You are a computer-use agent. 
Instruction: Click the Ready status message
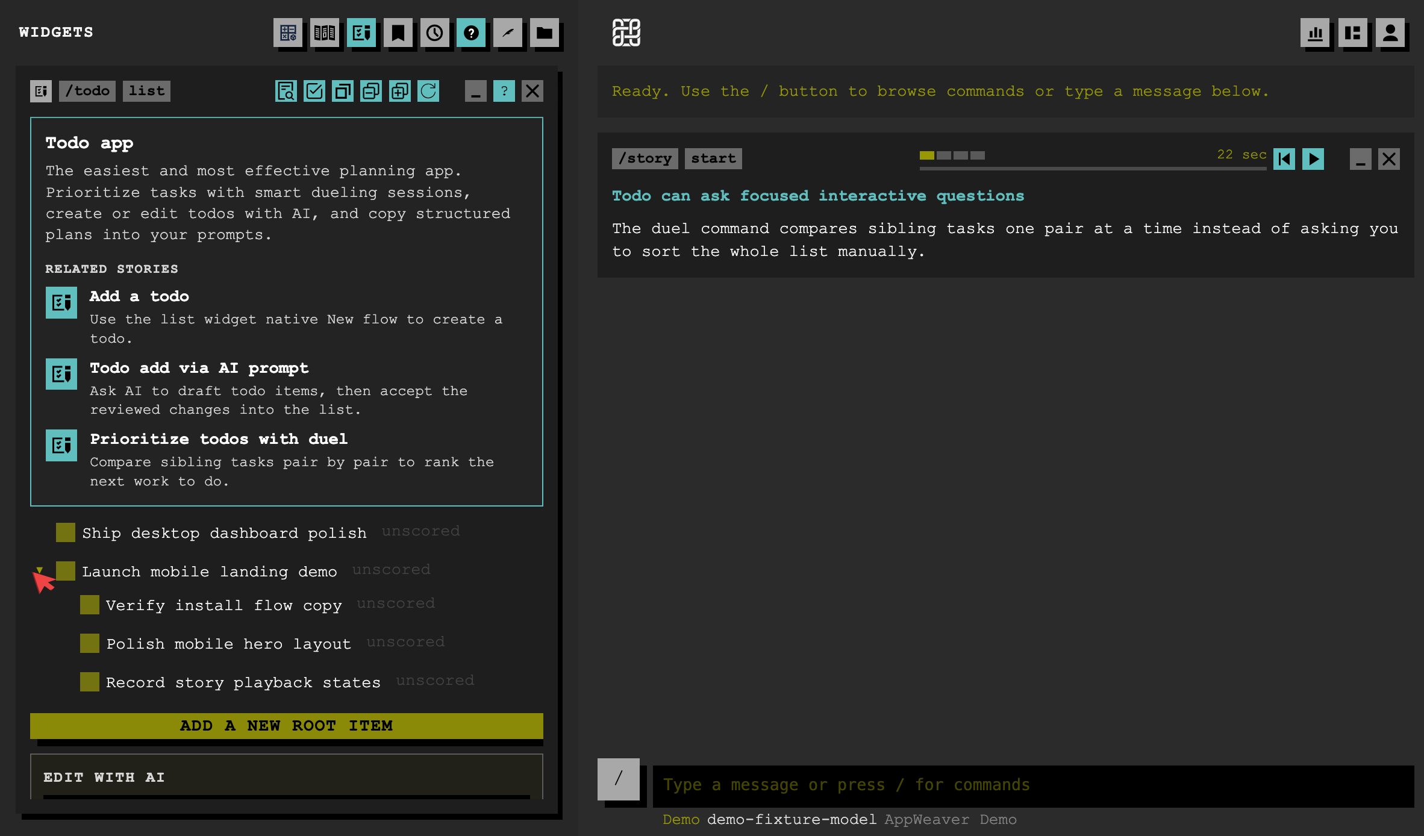point(940,92)
